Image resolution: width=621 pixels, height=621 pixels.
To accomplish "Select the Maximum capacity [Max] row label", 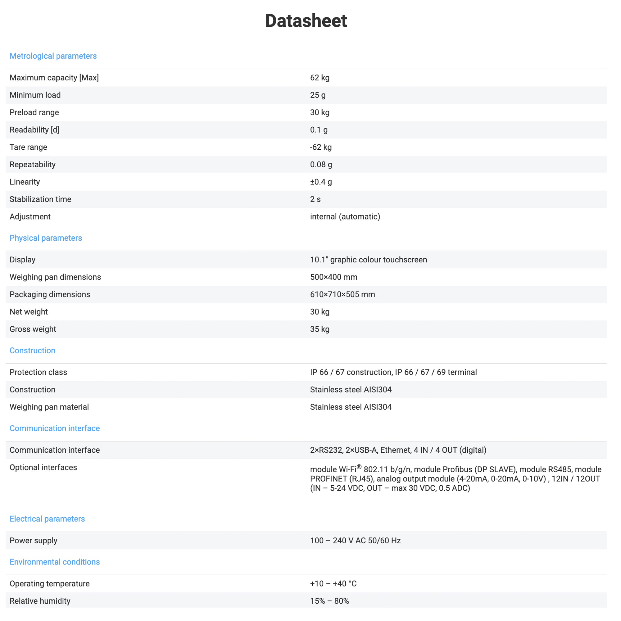I will click(54, 78).
